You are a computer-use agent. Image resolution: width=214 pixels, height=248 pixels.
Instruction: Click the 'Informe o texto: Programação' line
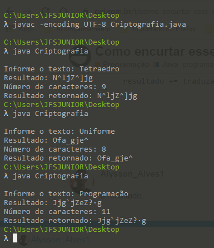click(66, 194)
